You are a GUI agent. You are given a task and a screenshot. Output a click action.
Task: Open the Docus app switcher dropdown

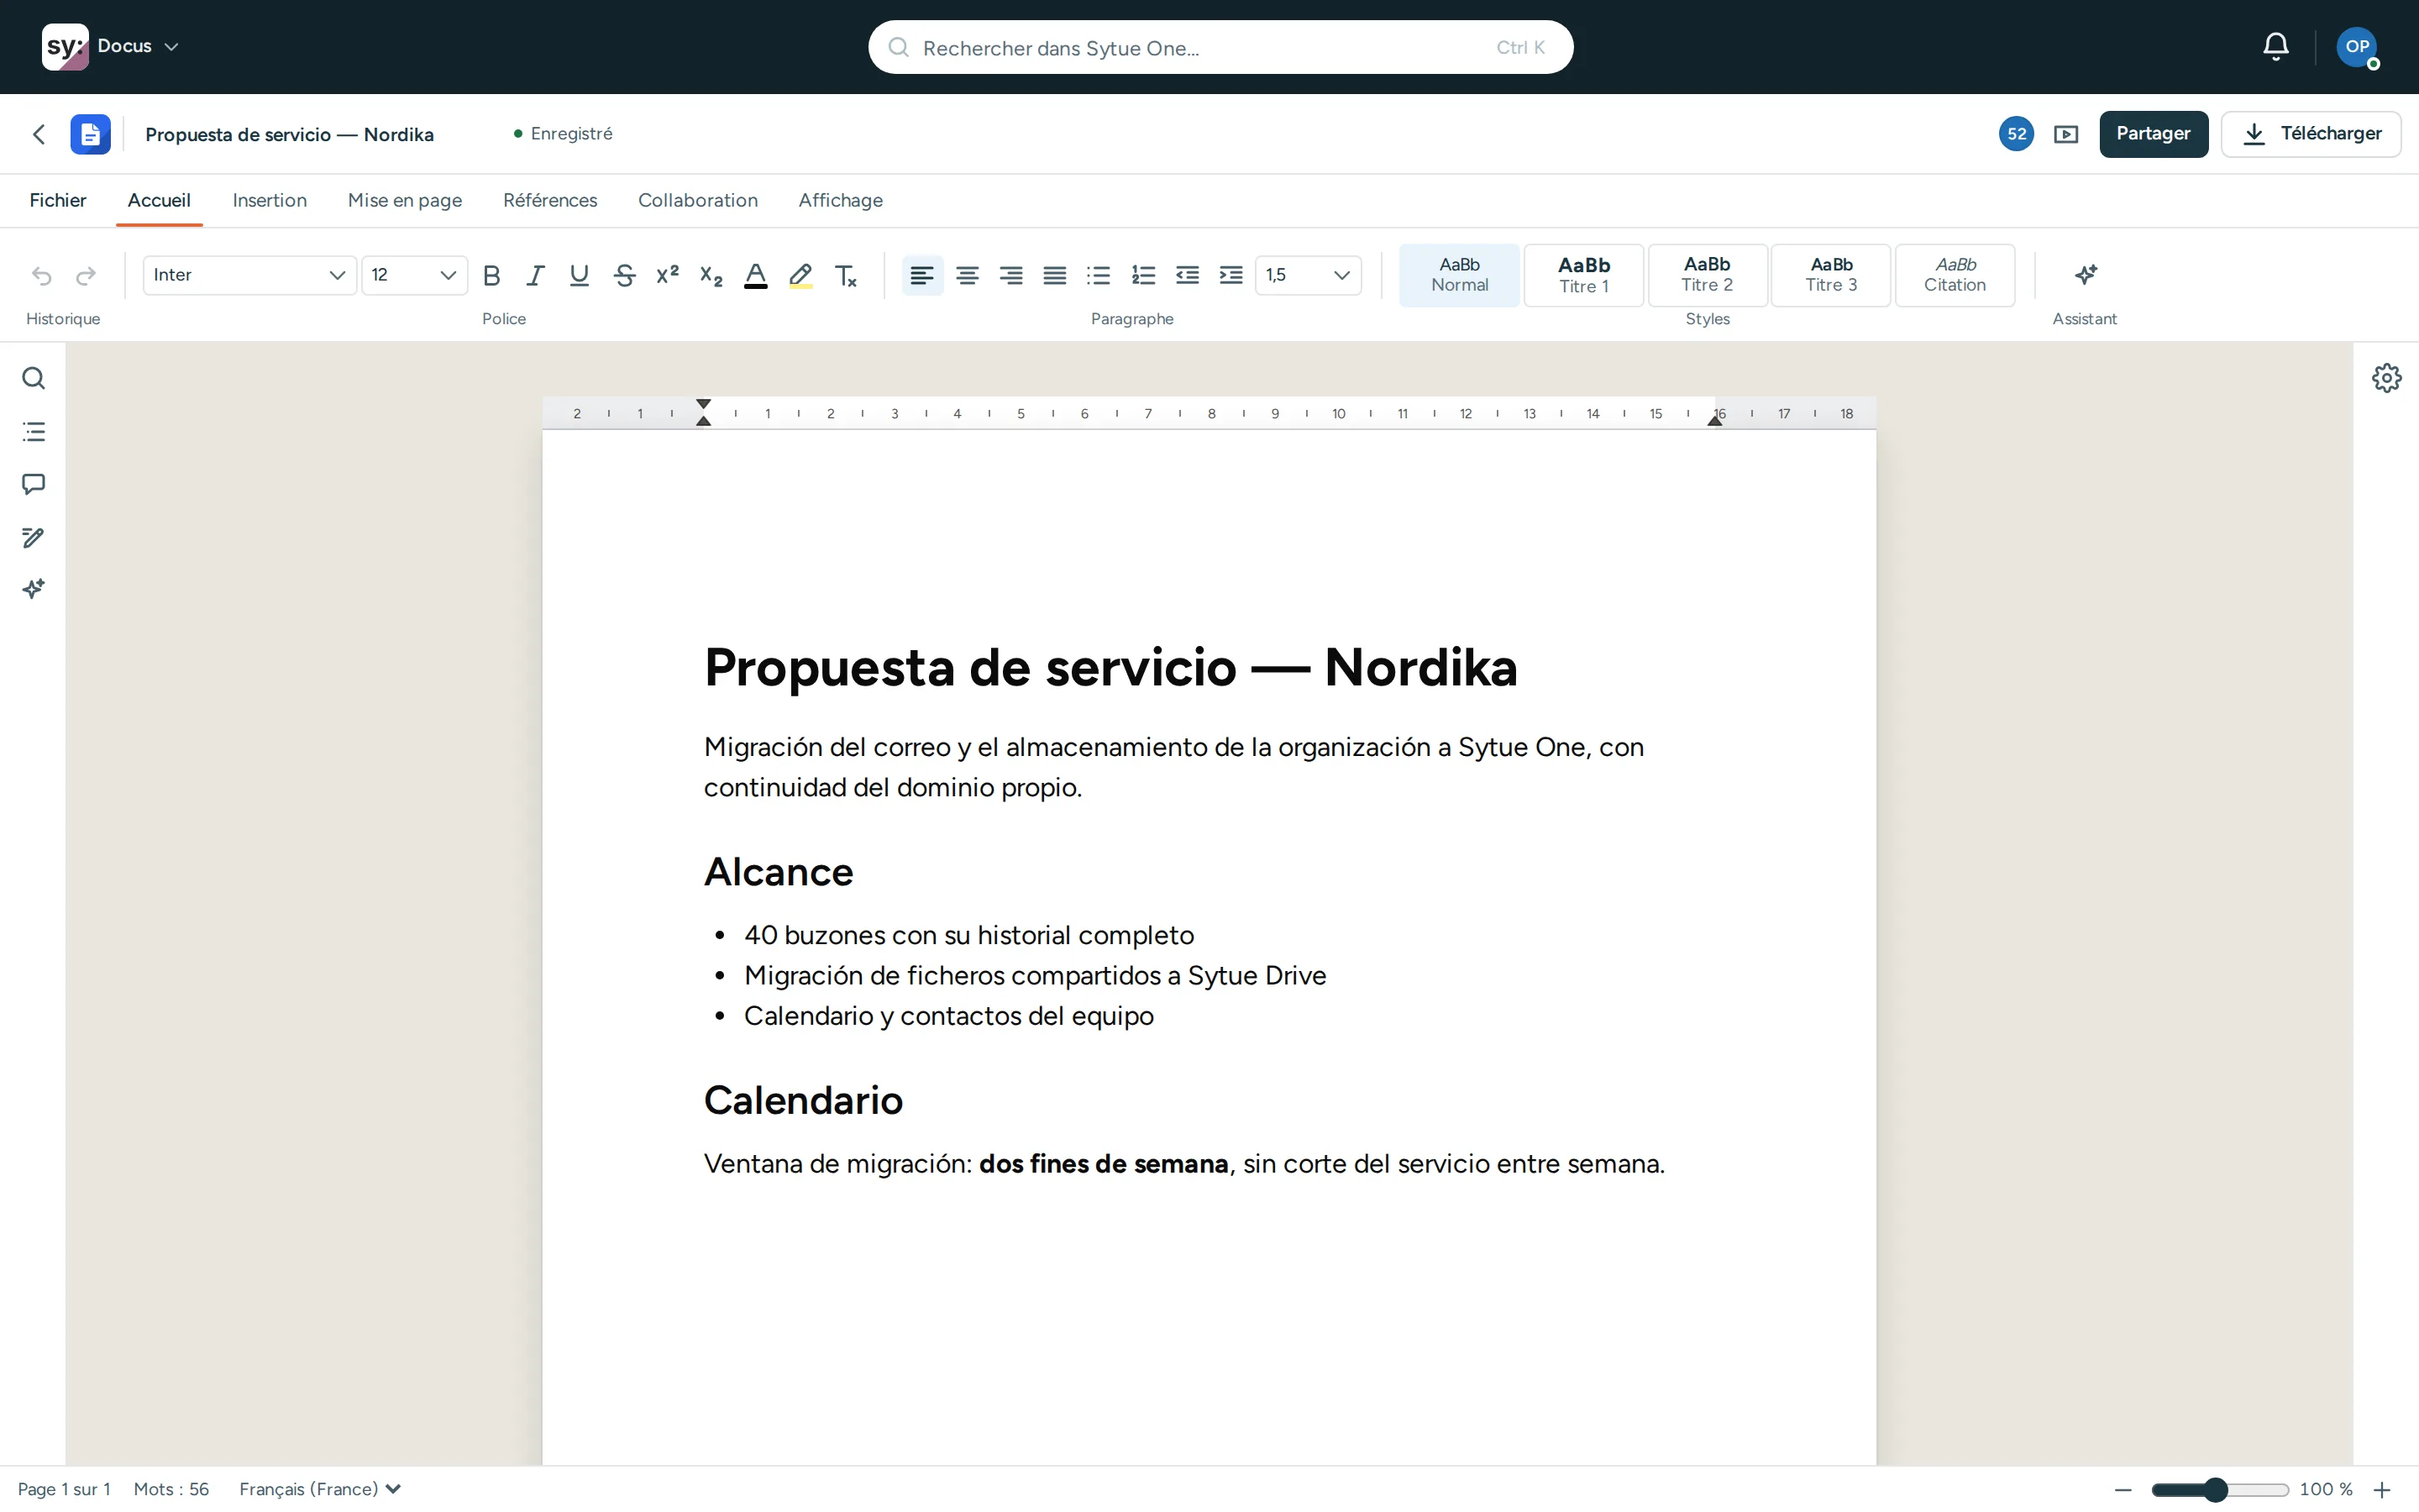coord(138,46)
